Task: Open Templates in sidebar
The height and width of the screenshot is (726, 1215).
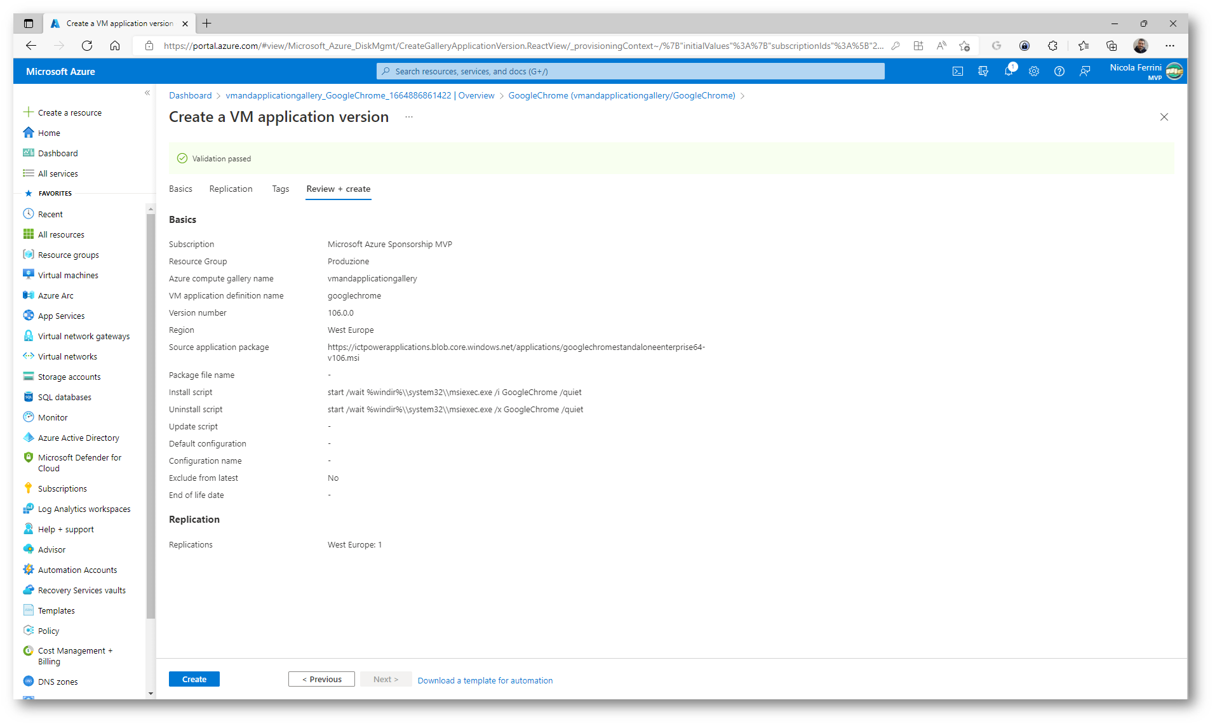Action: (x=50, y=610)
